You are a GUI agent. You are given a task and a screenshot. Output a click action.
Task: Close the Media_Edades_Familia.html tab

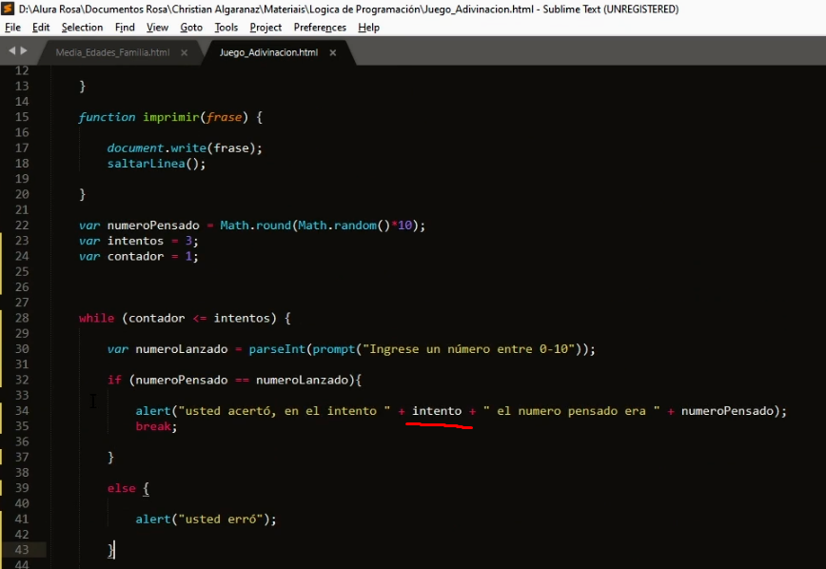[184, 52]
